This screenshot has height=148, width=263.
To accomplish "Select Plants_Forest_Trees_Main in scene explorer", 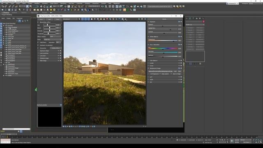I will [x=15, y=53].
